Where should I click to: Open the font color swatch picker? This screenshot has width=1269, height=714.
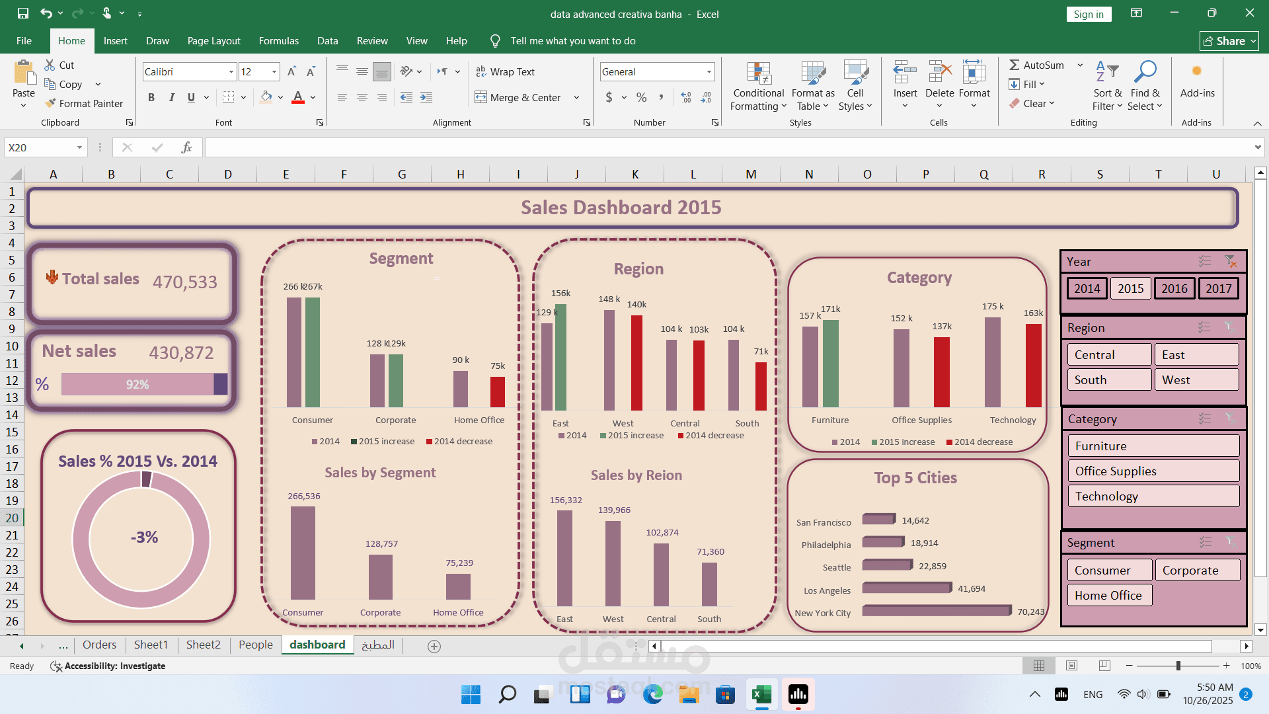[314, 97]
